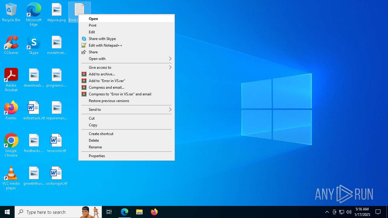The image size is (388, 218).
Task: Click the taskbar clock showing 5:16 AM
Action: click(x=362, y=212)
